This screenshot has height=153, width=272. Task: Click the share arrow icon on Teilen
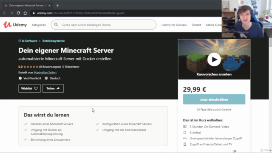pyautogui.click(x=58, y=88)
